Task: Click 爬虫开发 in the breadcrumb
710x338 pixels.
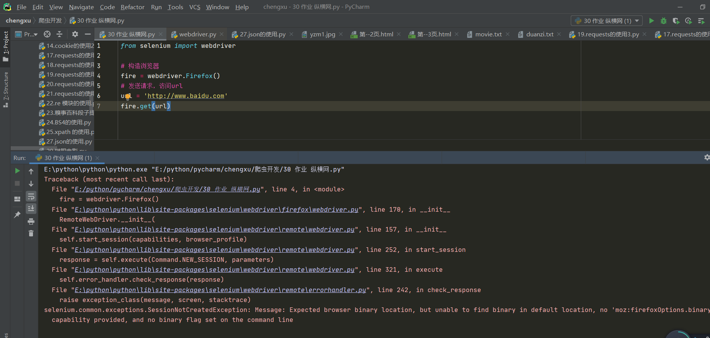Action: tap(50, 20)
